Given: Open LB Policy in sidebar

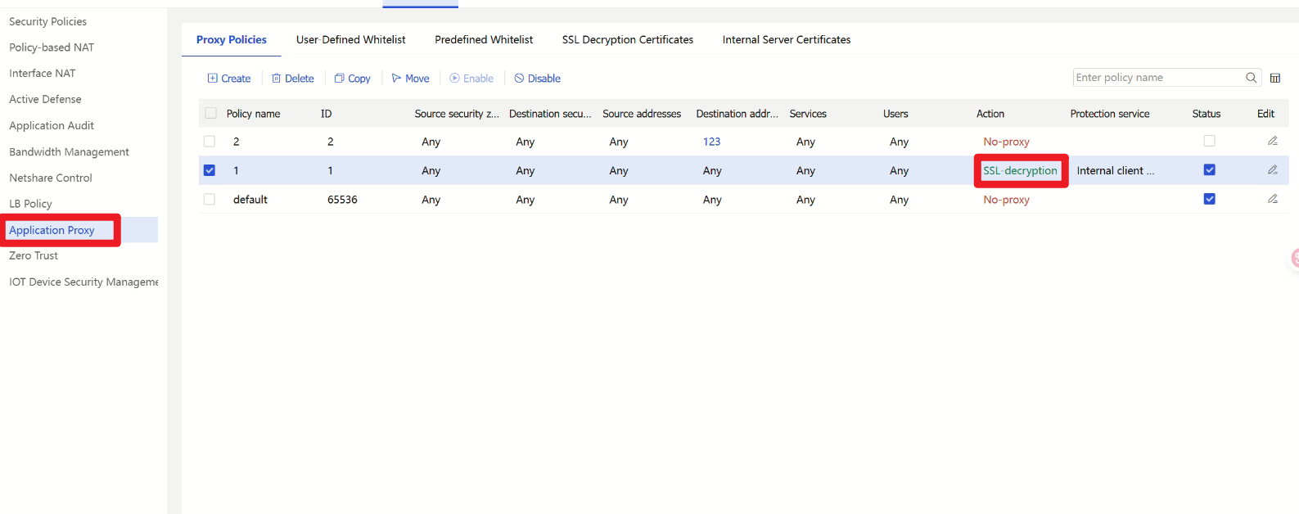Looking at the screenshot, I should tap(30, 204).
